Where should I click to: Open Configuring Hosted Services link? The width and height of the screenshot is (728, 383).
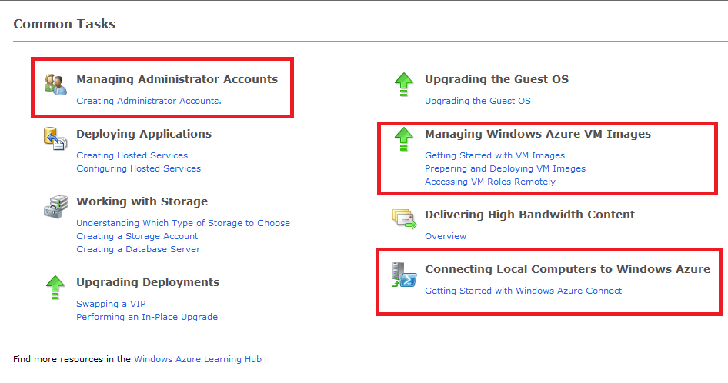[139, 168]
